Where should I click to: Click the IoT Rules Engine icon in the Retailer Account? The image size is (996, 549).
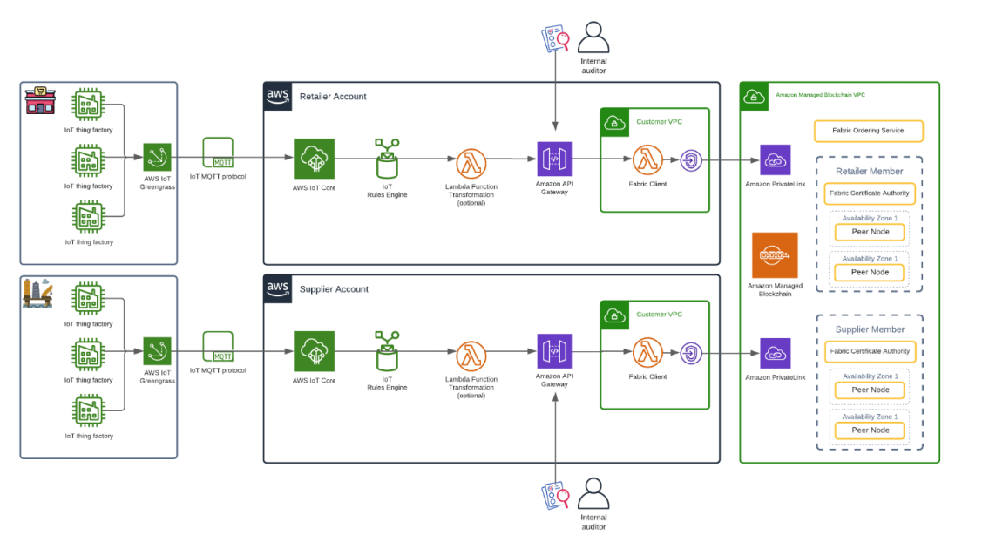(x=387, y=159)
